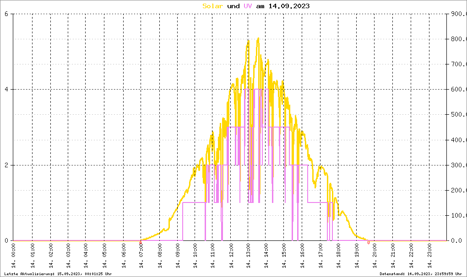Click time label '14. 20:00'
467x277 pixels.
375,256
